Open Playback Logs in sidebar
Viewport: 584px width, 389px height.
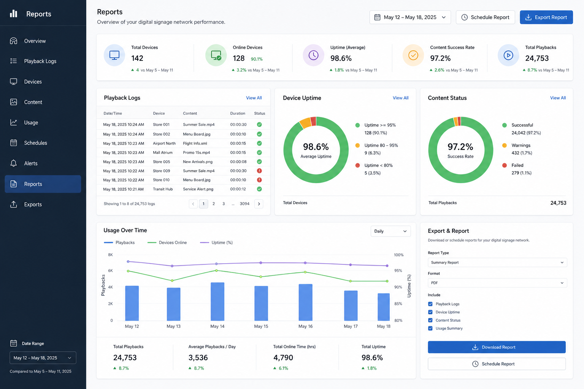pos(43,61)
